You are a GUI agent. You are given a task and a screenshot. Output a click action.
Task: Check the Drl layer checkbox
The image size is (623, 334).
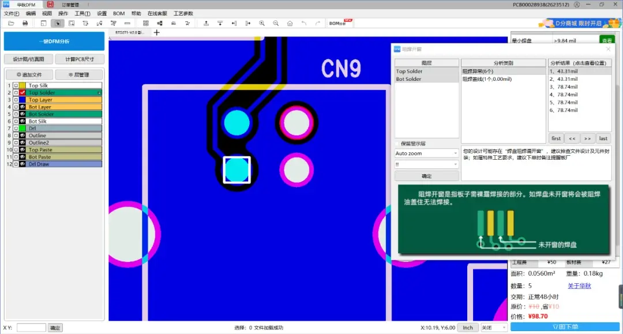16,128
